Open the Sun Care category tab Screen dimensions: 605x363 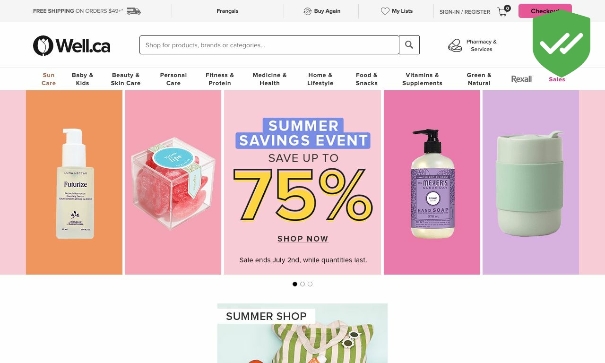(49, 79)
